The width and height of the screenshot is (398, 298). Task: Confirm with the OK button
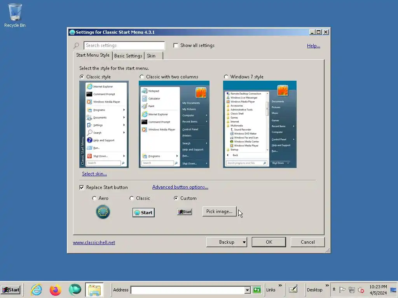coord(269,242)
